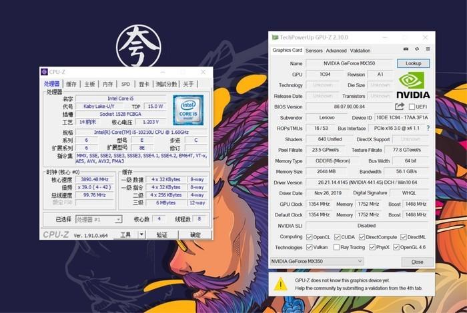Click the Digital Signature value WHQL
The image size is (467, 313).
pyautogui.click(x=409, y=193)
